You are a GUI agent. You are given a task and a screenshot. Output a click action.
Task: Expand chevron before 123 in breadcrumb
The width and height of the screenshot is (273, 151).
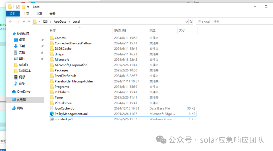[x=39, y=22]
